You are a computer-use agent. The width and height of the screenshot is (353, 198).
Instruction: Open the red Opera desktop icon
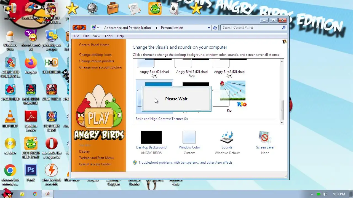pyautogui.click(x=52, y=148)
